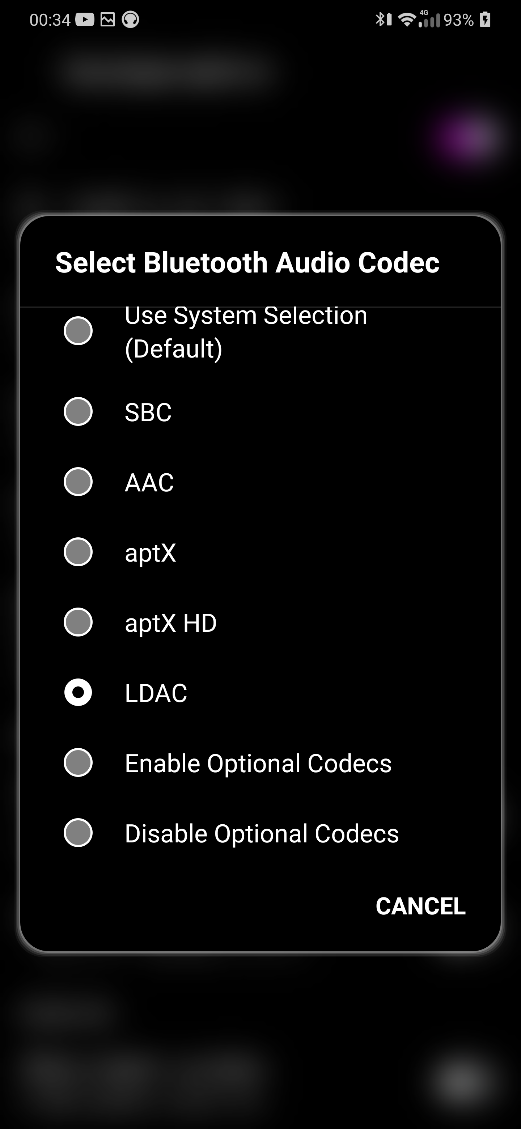Tap the headphones notification icon
This screenshot has height=1129, width=521.
coord(130,20)
